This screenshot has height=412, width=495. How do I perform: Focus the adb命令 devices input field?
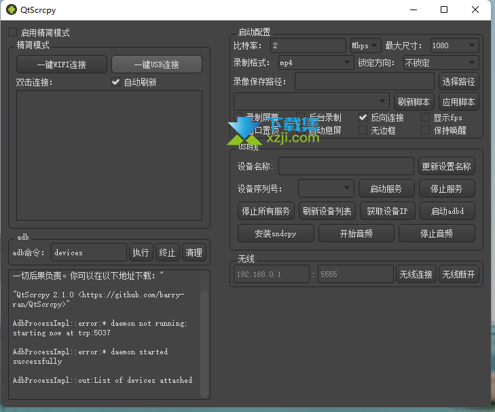[89, 252]
